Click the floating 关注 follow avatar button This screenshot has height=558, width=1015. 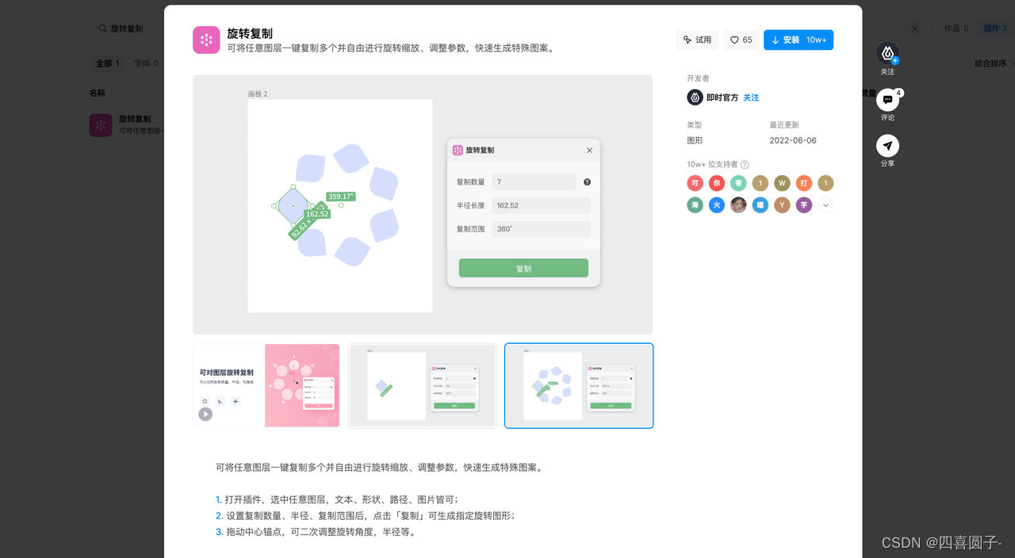click(x=888, y=54)
